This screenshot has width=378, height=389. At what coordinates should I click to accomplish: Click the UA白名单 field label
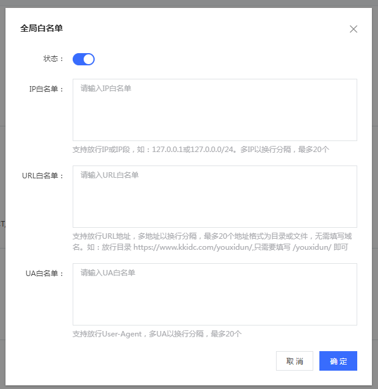coord(45,274)
